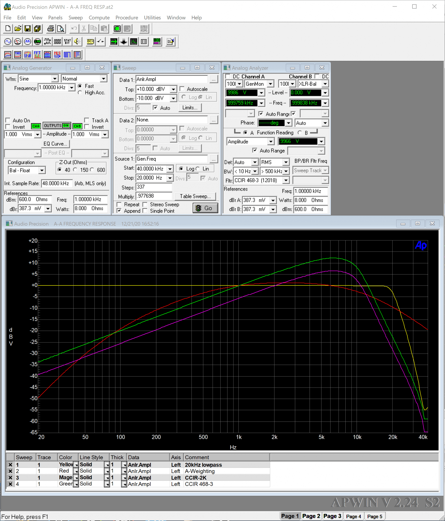Enable the Stereo Sweep checkbox

click(x=145, y=205)
